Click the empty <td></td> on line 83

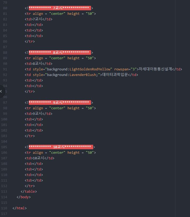pos(34,25)
